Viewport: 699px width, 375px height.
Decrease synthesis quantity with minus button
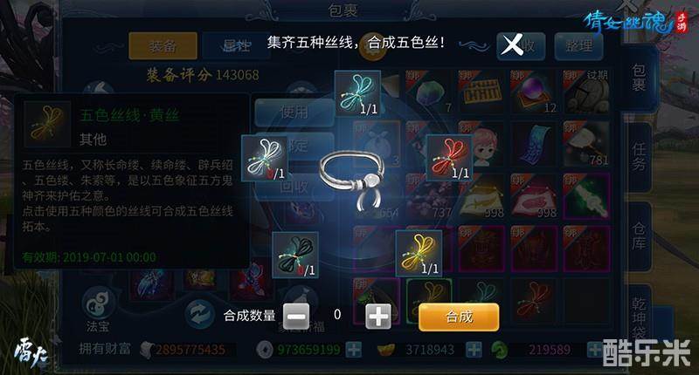pos(296,317)
